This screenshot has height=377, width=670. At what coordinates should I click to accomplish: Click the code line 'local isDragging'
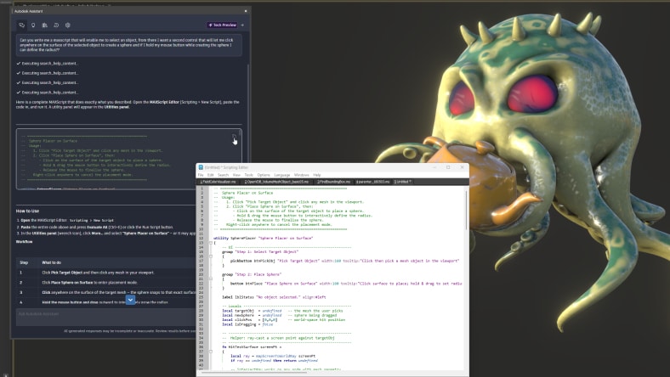tap(247, 324)
